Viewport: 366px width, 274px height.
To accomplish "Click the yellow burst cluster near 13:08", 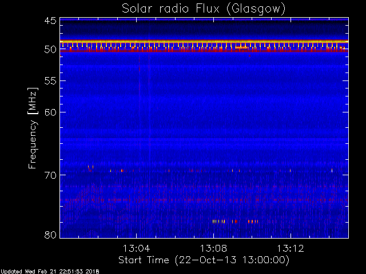I will [x=218, y=221].
